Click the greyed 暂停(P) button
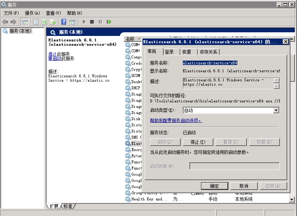The width and height of the screenshot is (297, 216). tap(231, 142)
